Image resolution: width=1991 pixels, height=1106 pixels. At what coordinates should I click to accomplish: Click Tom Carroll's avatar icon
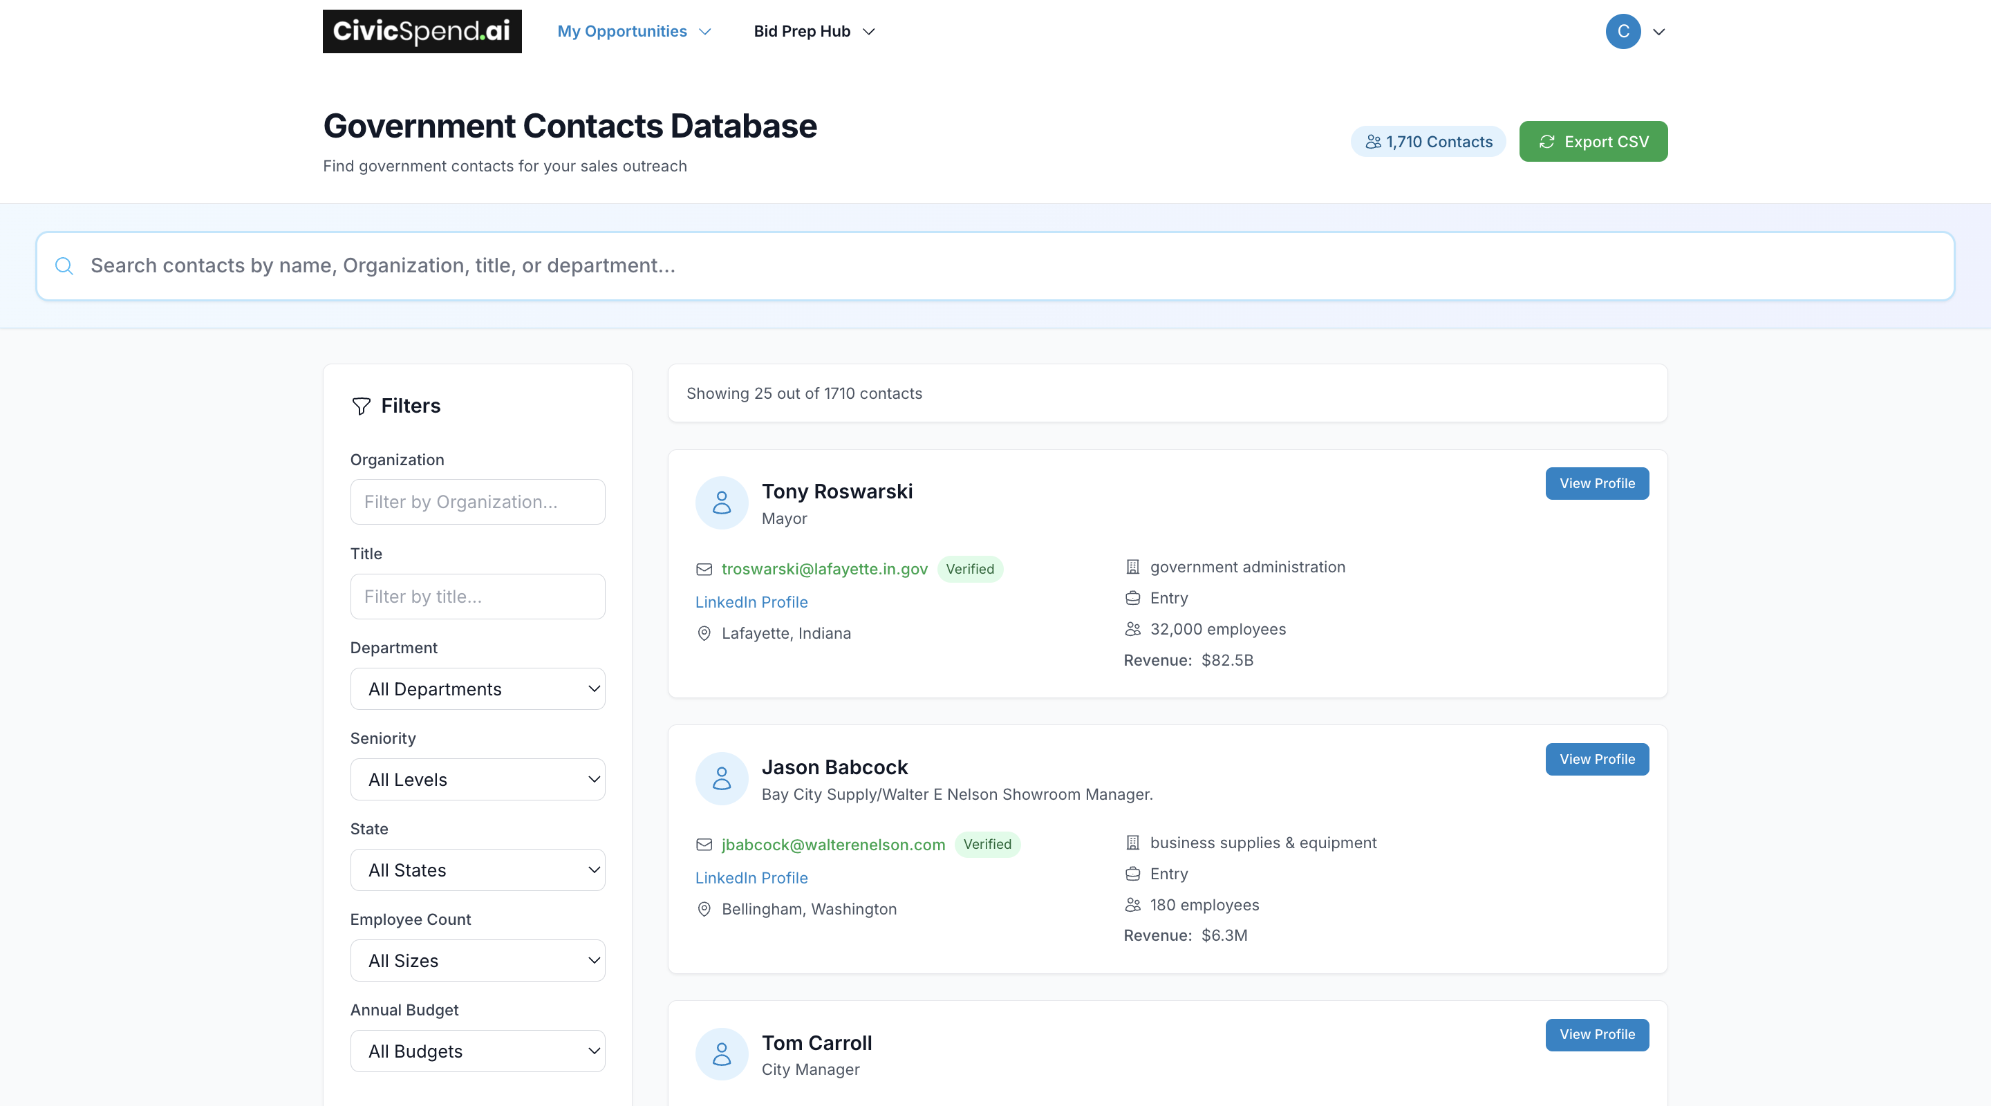click(x=721, y=1053)
